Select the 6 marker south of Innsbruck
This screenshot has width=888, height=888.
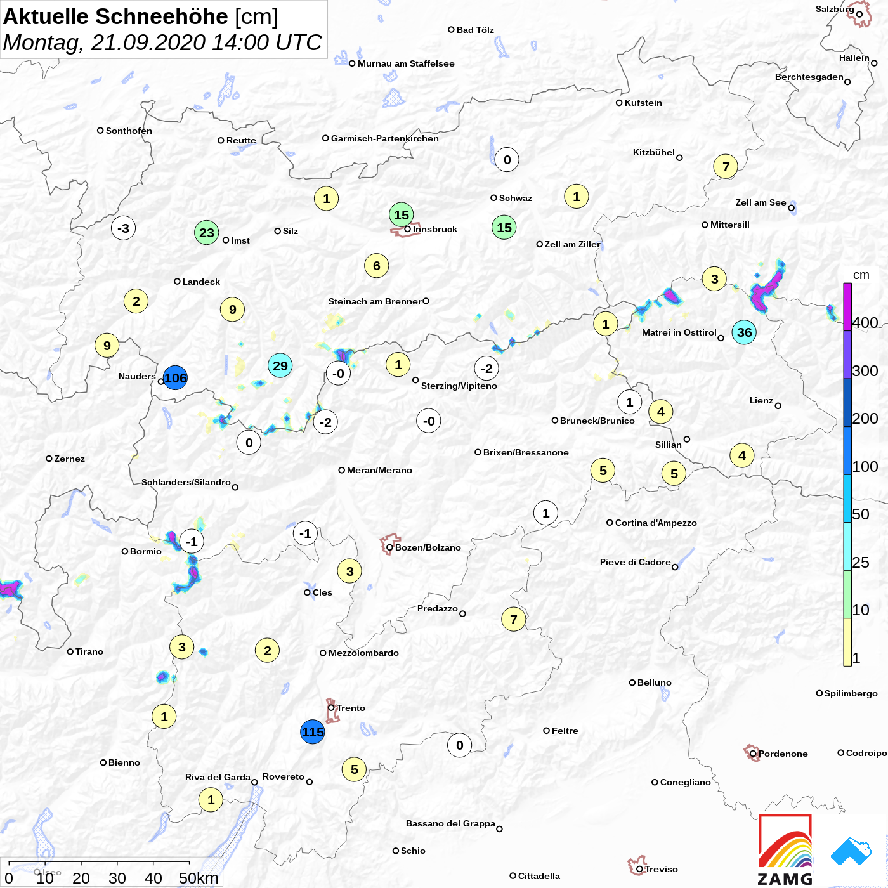coord(377,266)
